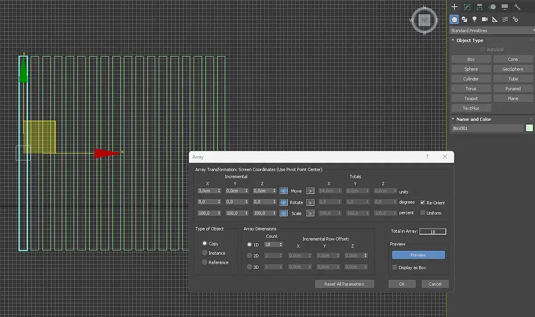Select the Space Warps category icon
This screenshot has width=535, height=317.
click(x=505, y=19)
